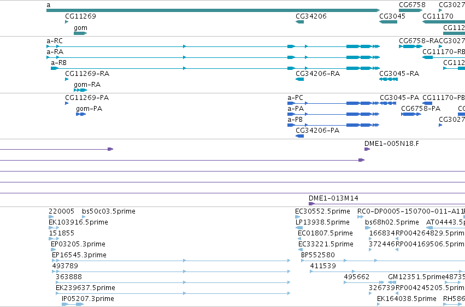The image size is (465, 307).
Task: Click the CG11269 small gene arrow
Action: click(x=67, y=22)
